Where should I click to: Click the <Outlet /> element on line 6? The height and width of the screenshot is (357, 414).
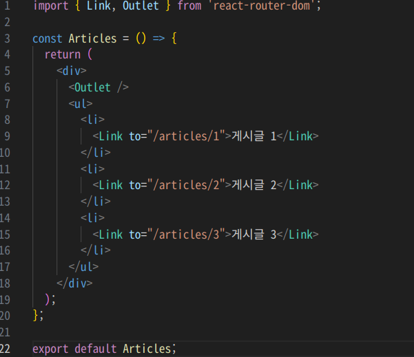(99, 87)
